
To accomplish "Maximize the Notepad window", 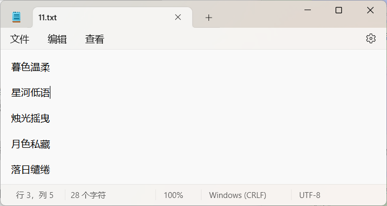I will click(x=339, y=10).
